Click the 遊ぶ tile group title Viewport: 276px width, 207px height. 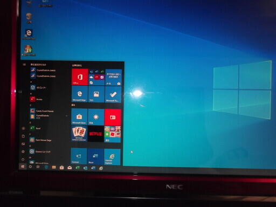(73, 105)
